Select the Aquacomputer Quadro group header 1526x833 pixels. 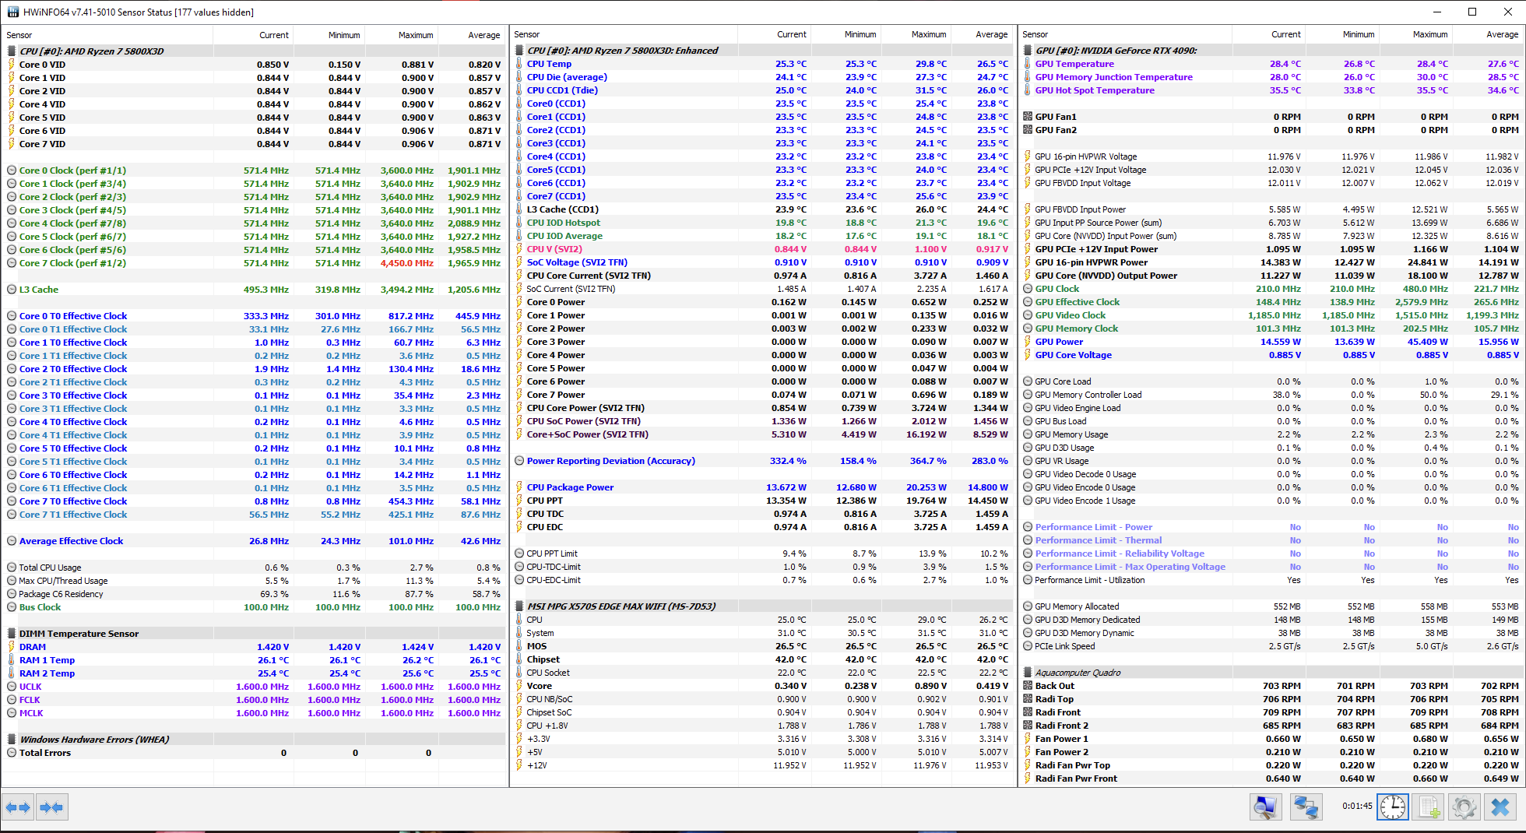[1271, 673]
